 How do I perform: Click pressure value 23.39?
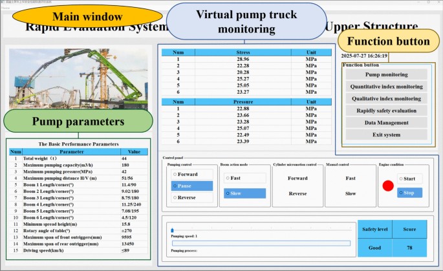243,141
